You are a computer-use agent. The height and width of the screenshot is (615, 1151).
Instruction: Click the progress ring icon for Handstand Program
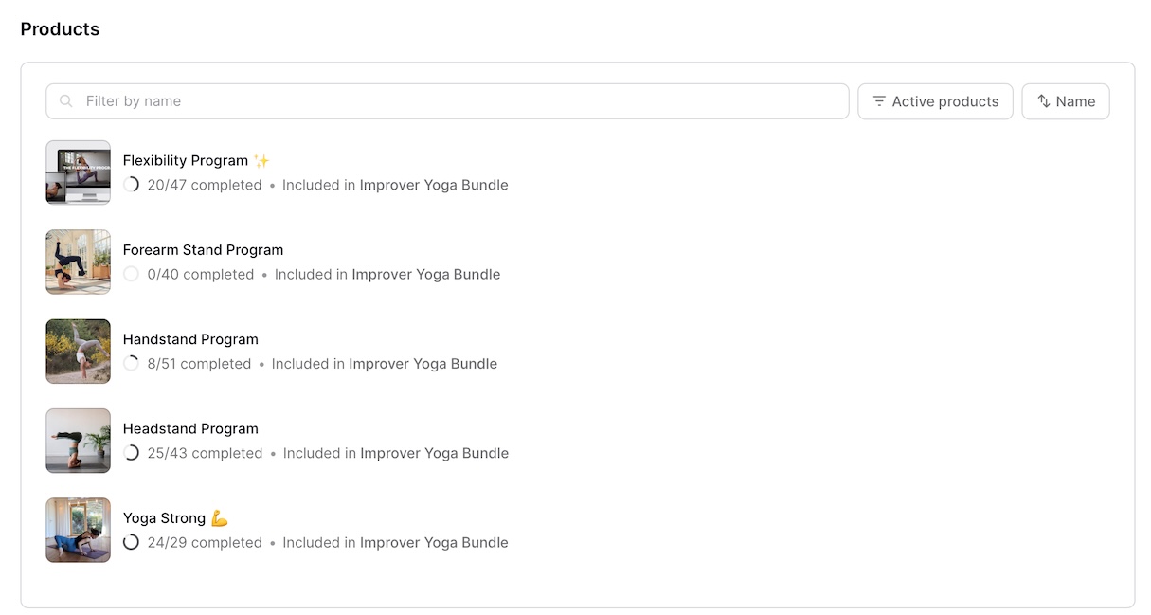(x=132, y=364)
